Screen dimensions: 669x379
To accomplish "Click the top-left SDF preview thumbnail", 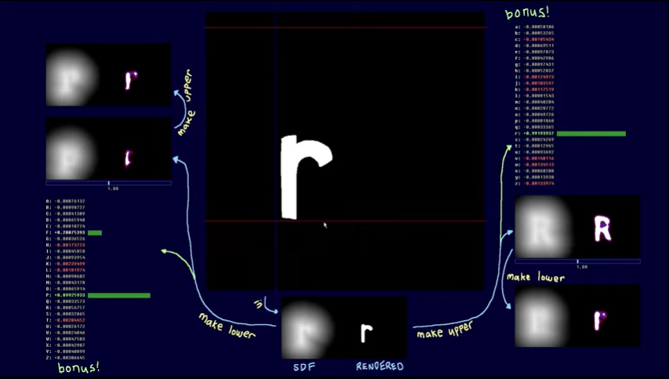I will click(71, 75).
